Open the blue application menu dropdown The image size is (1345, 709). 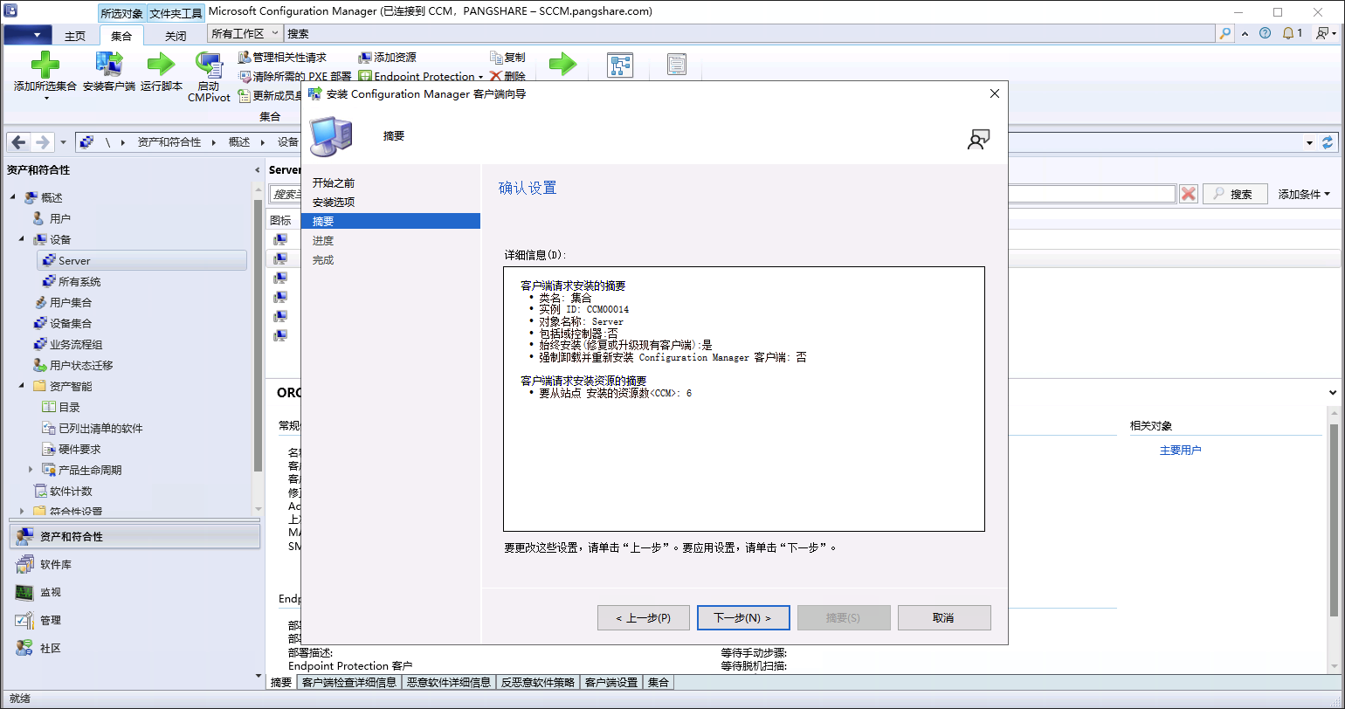(x=28, y=35)
